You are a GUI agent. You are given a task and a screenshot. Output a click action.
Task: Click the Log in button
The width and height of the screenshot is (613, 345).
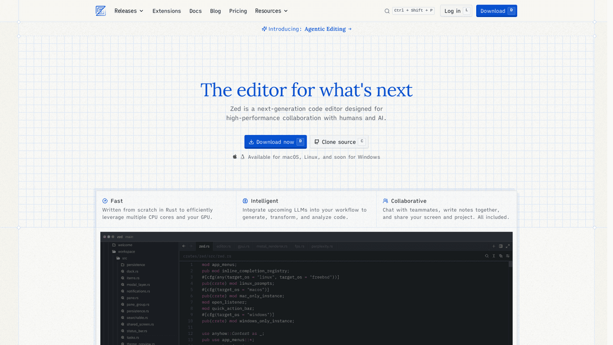[x=456, y=11]
